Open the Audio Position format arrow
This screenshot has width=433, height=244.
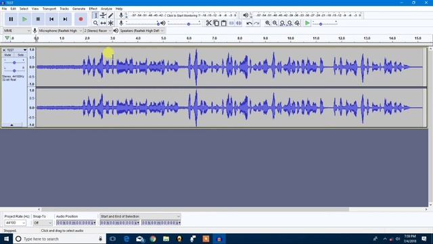pyautogui.click(x=95, y=223)
